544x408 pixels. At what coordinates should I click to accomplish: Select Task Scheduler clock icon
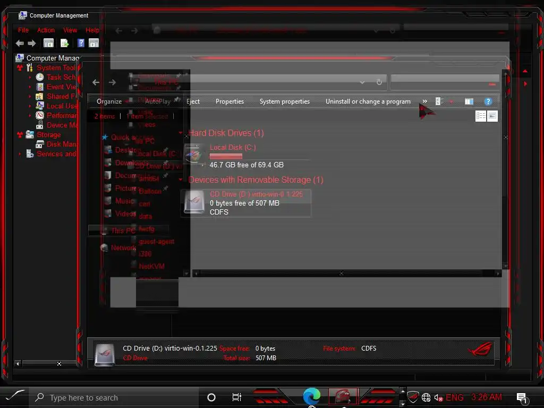40,78
